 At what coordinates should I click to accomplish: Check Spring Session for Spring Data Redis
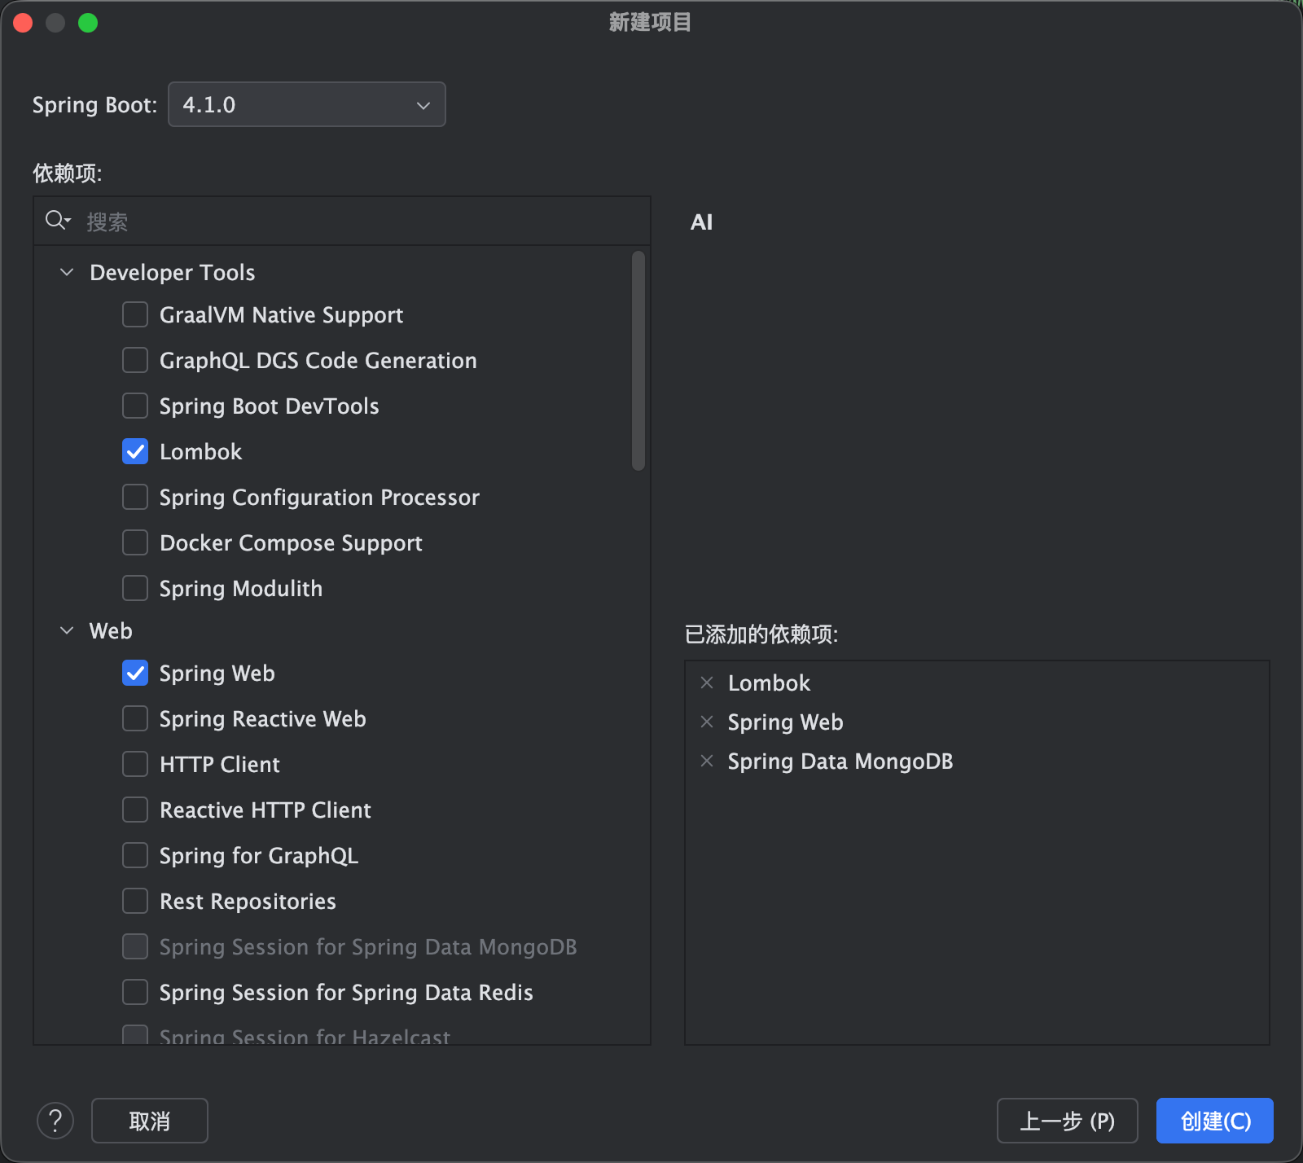coord(135,992)
